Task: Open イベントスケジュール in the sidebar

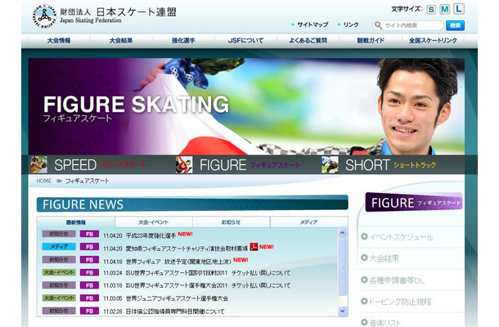Action: click(402, 237)
